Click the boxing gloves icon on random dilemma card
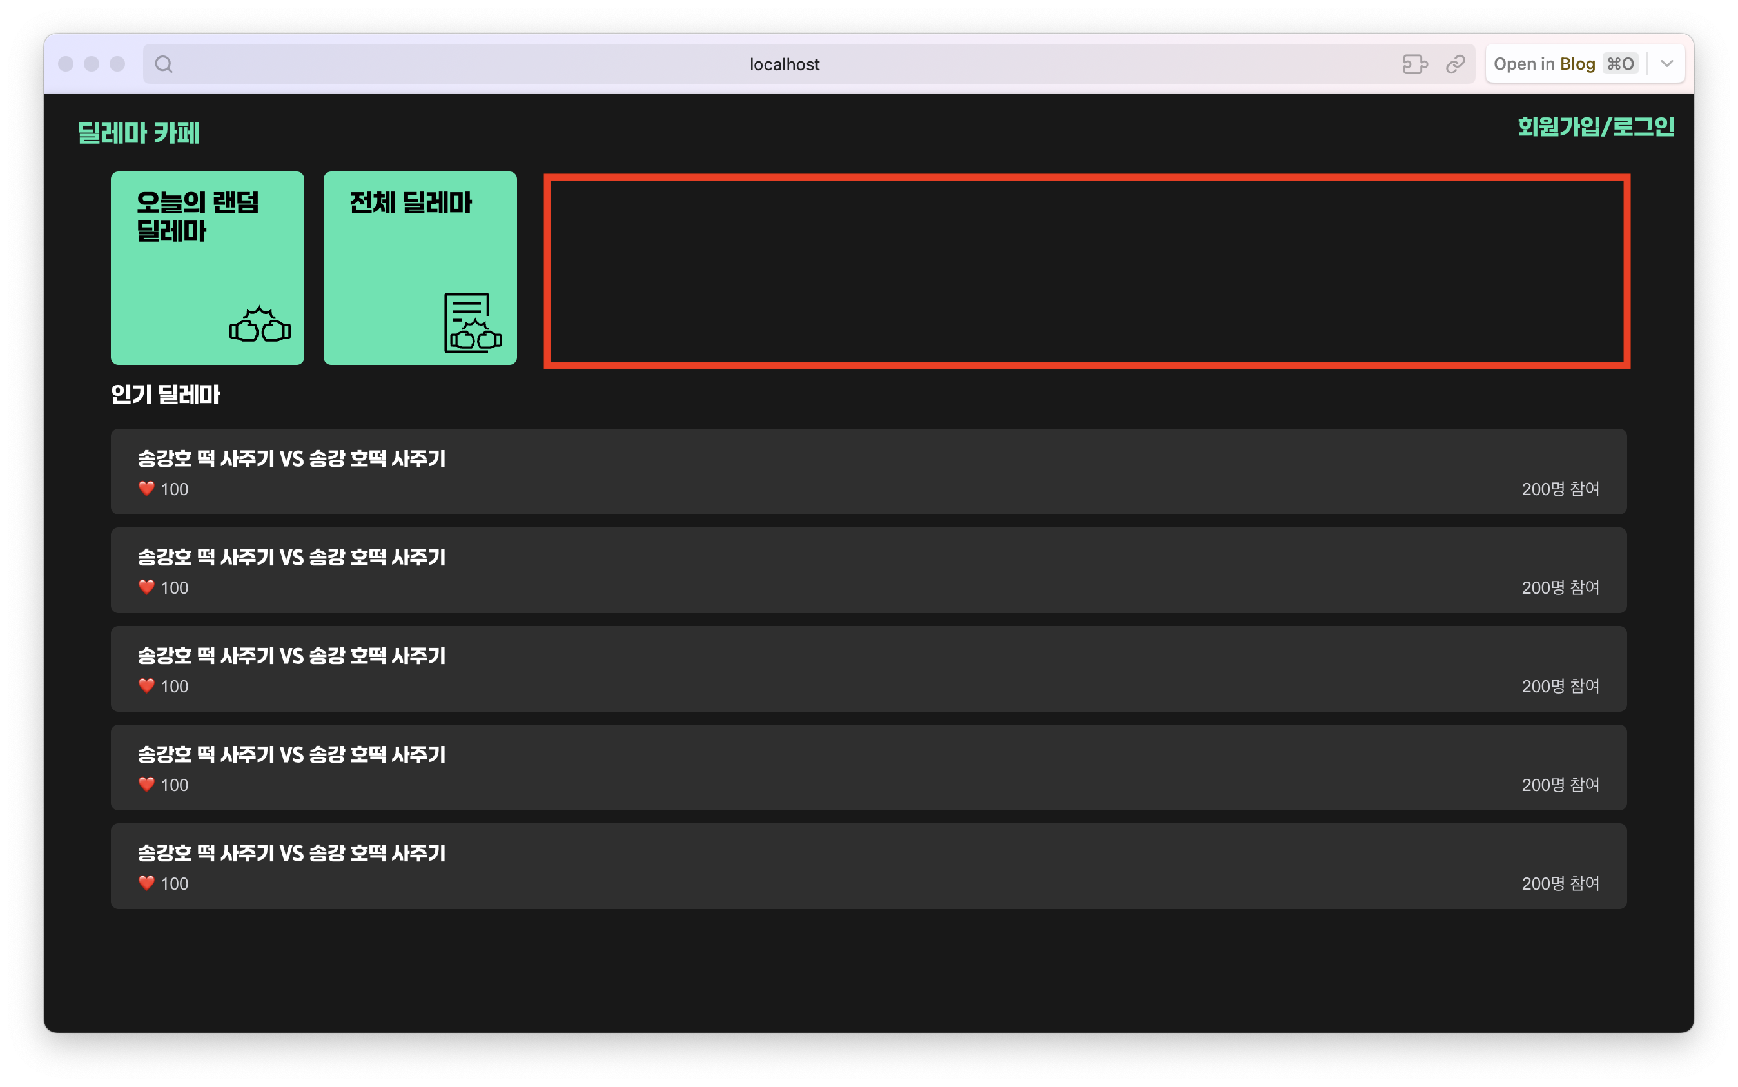 (x=260, y=325)
